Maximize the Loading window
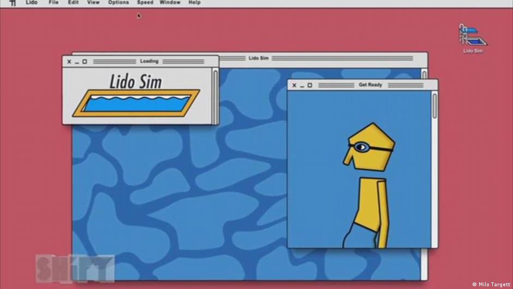This screenshot has width=513, height=289. [85, 62]
